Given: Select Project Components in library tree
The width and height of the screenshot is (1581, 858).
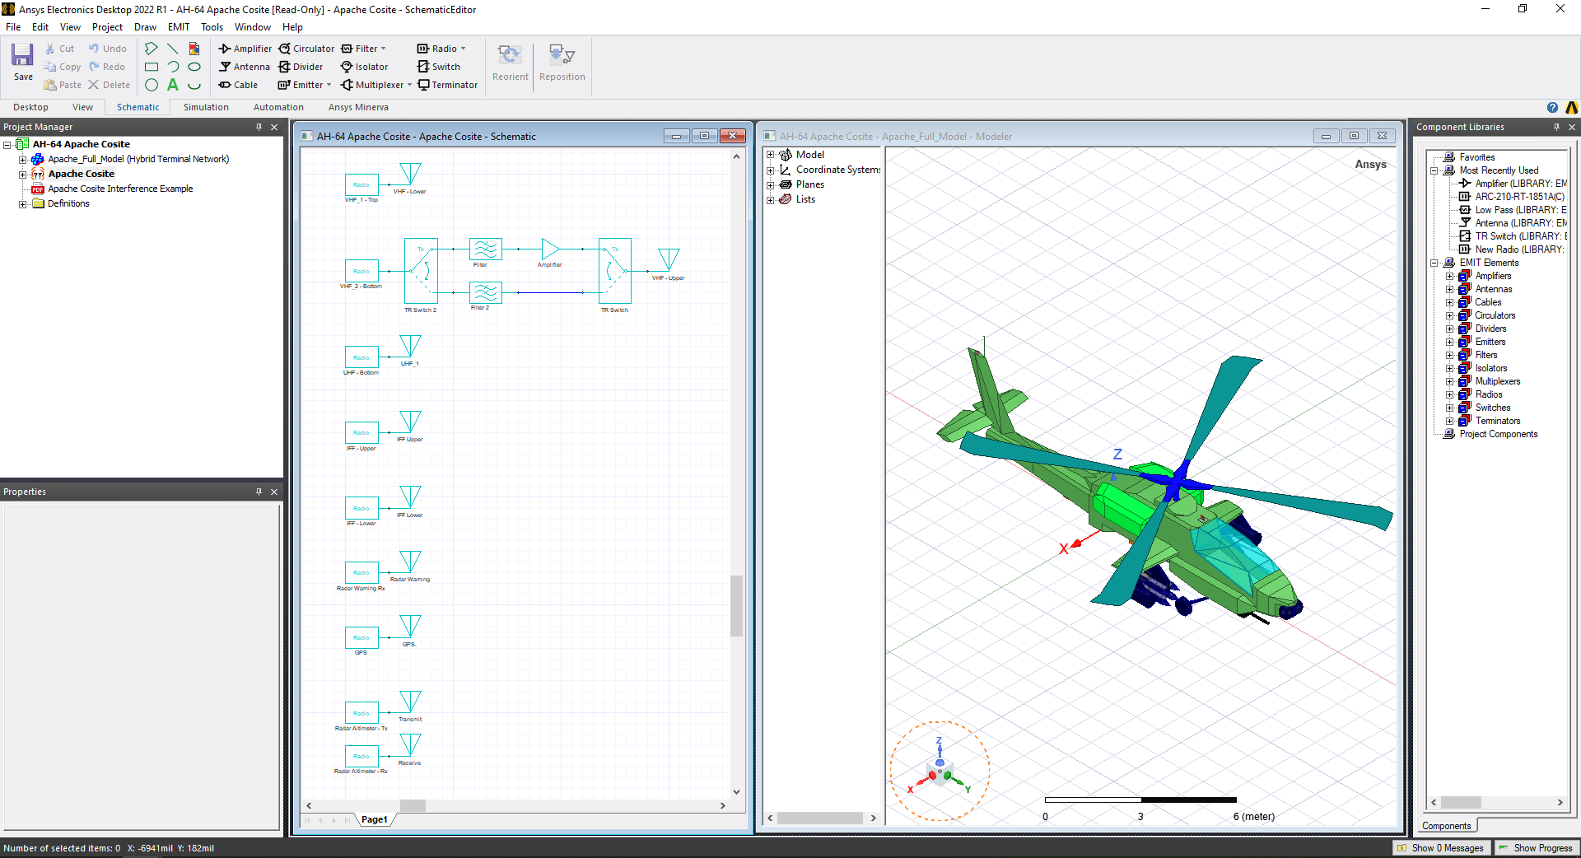Looking at the screenshot, I should [1498, 435].
